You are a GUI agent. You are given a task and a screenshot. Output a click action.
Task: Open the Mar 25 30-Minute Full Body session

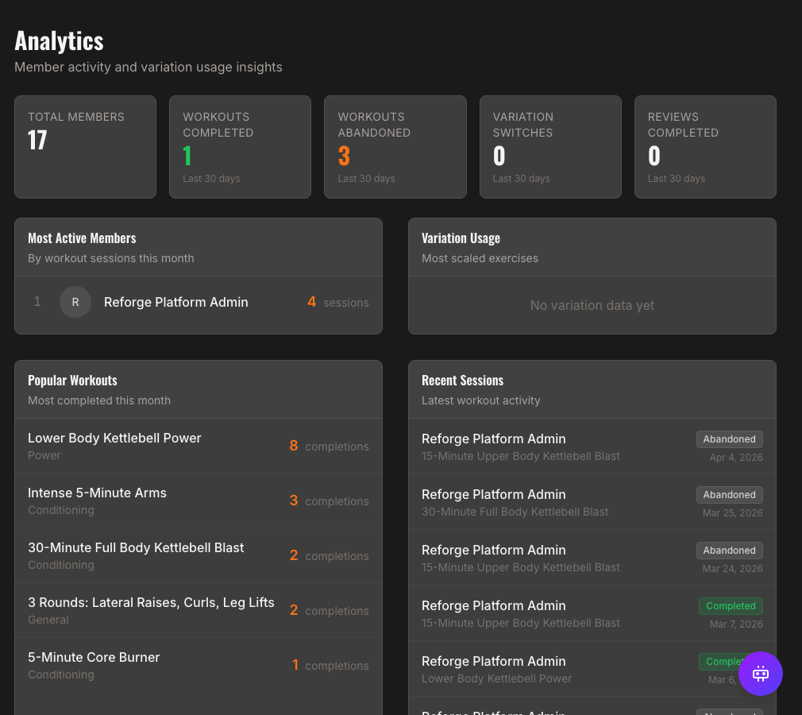point(592,502)
